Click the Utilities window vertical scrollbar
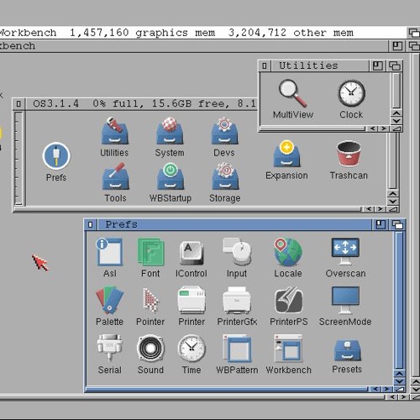The image size is (420, 420). pos(396,91)
